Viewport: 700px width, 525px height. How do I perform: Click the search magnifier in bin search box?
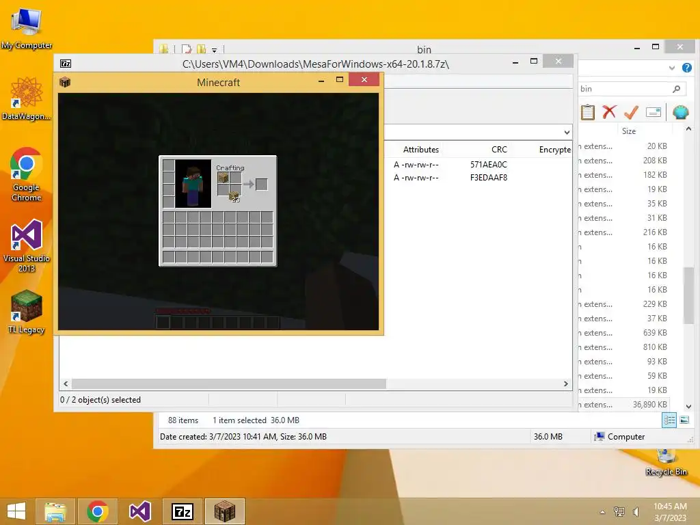676,89
